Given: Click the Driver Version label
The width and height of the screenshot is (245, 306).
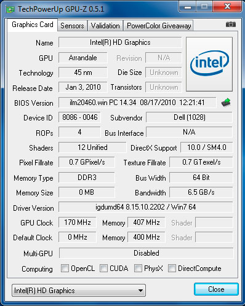Looking at the screenshot, I should (33, 208).
